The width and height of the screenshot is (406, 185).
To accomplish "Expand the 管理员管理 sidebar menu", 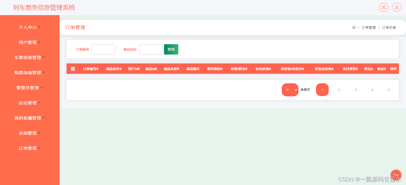I will point(30,88).
